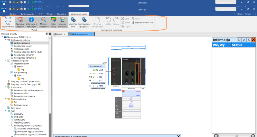
Task: Open Konfiguracja sprzętowa in ribbon
Action: (84, 22)
